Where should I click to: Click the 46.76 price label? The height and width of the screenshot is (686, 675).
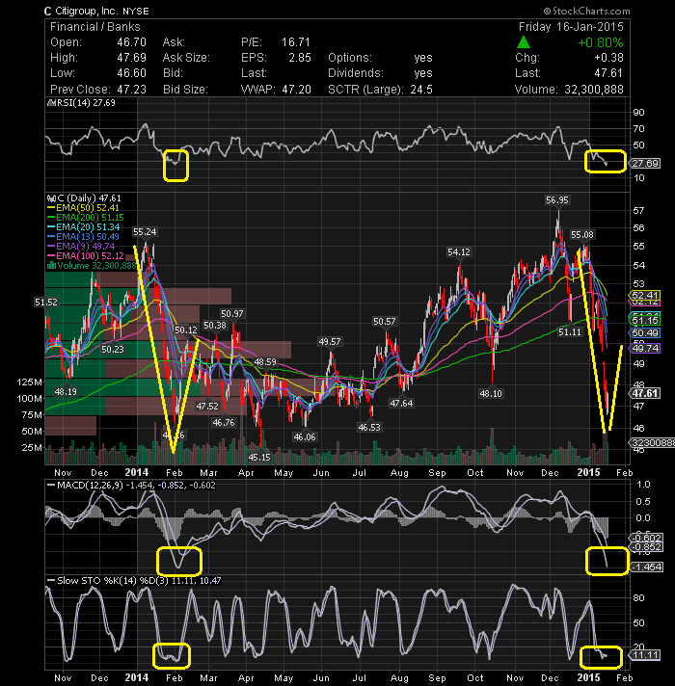click(224, 423)
